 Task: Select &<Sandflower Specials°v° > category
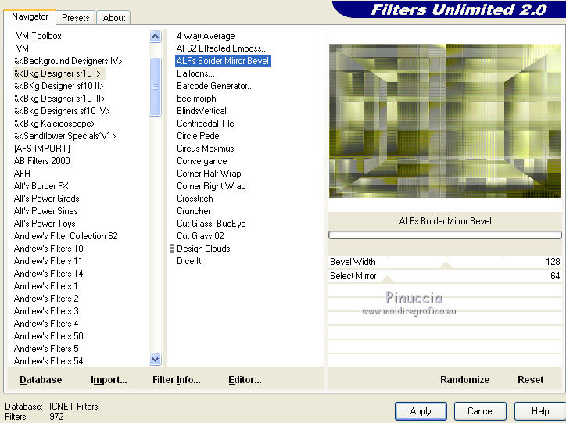(65, 136)
